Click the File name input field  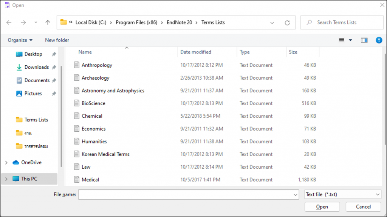click(x=185, y=194)
